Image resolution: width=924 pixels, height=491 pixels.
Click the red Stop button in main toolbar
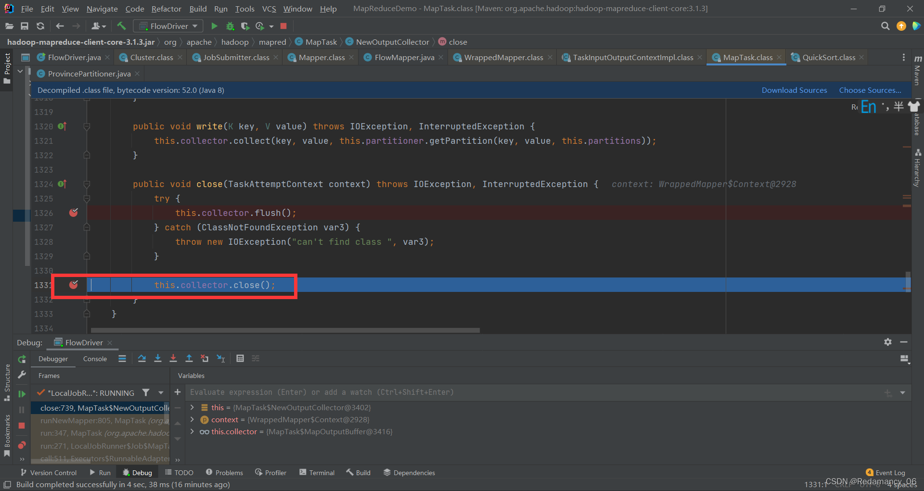click(283, 26)
